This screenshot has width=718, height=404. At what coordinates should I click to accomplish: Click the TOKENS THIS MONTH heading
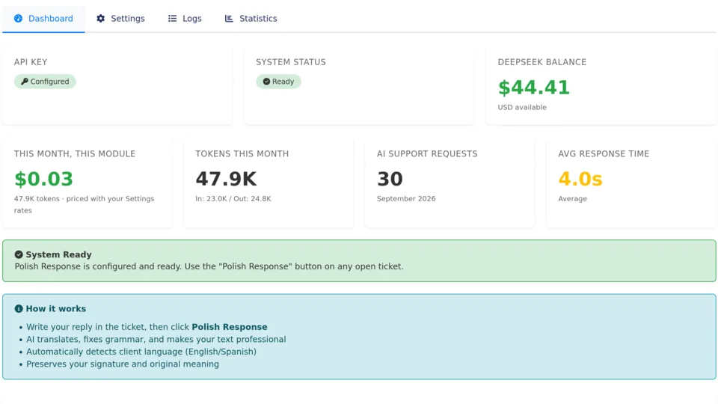coord(242,154)
